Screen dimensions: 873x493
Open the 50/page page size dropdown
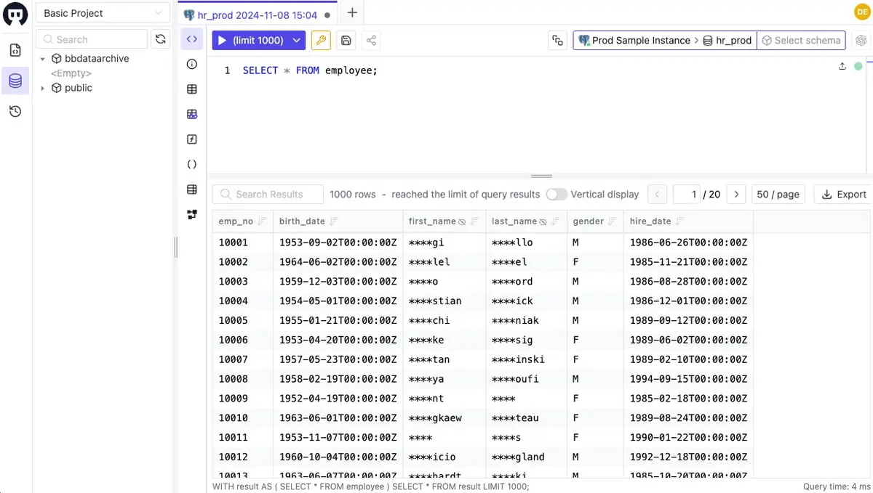[778, 194]
